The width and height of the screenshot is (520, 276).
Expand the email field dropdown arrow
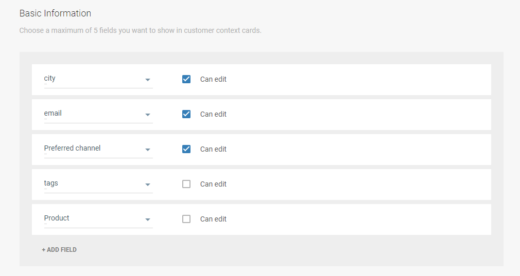[148, 115]
